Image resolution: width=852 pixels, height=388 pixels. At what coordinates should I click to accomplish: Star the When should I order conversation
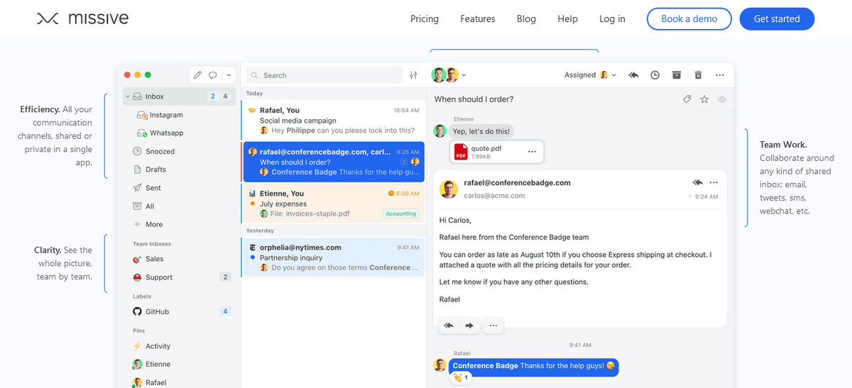(704, 99)
